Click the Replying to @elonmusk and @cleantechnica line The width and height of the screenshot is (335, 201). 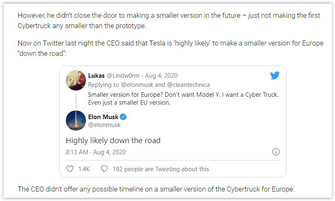point(149,85)
